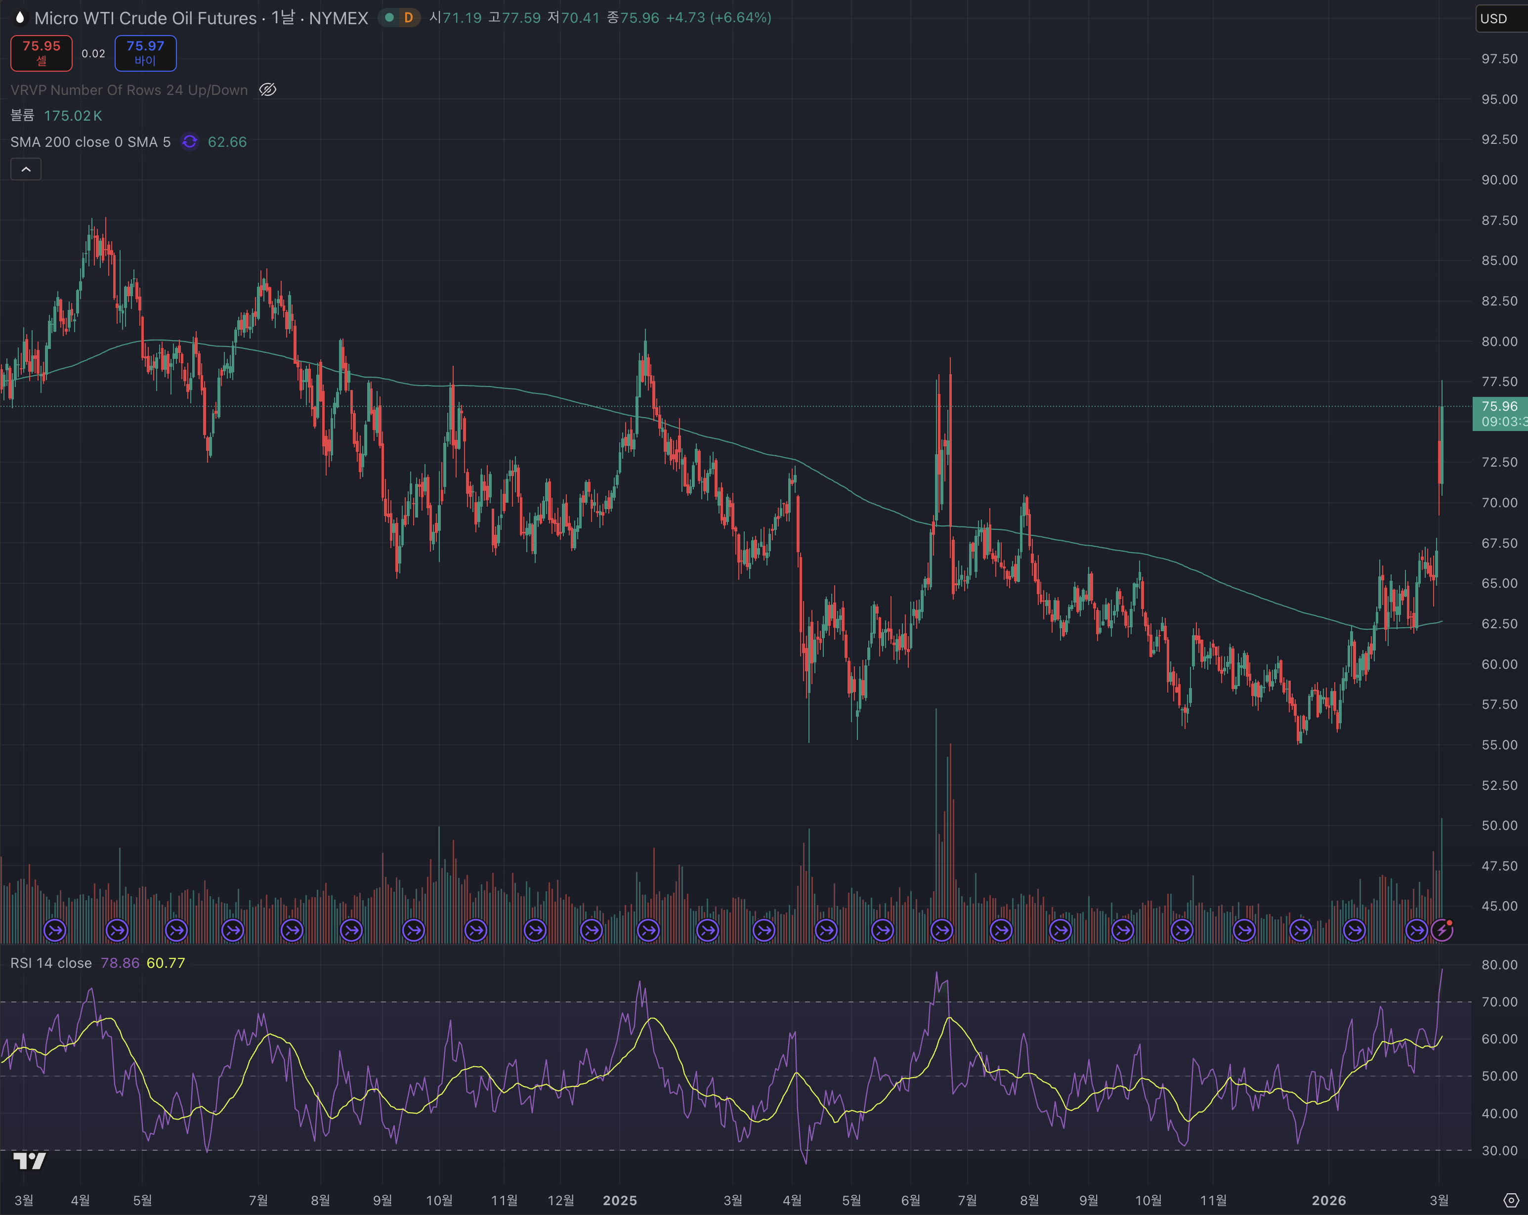Click the red-dotted lightning event marker near March 2026
Viewport: 1528px width, 1215px height.
1442,930
